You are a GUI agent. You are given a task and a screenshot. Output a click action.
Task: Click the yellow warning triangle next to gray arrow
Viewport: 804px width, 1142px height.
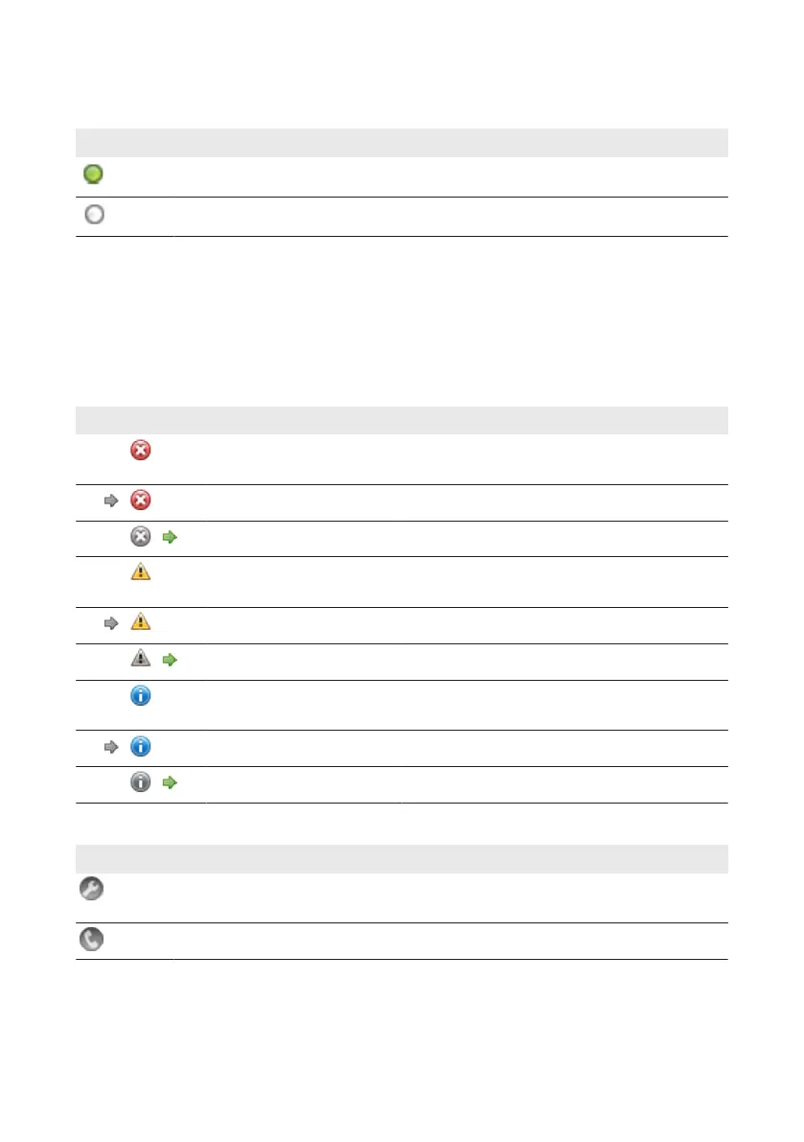tap(141, 621)
